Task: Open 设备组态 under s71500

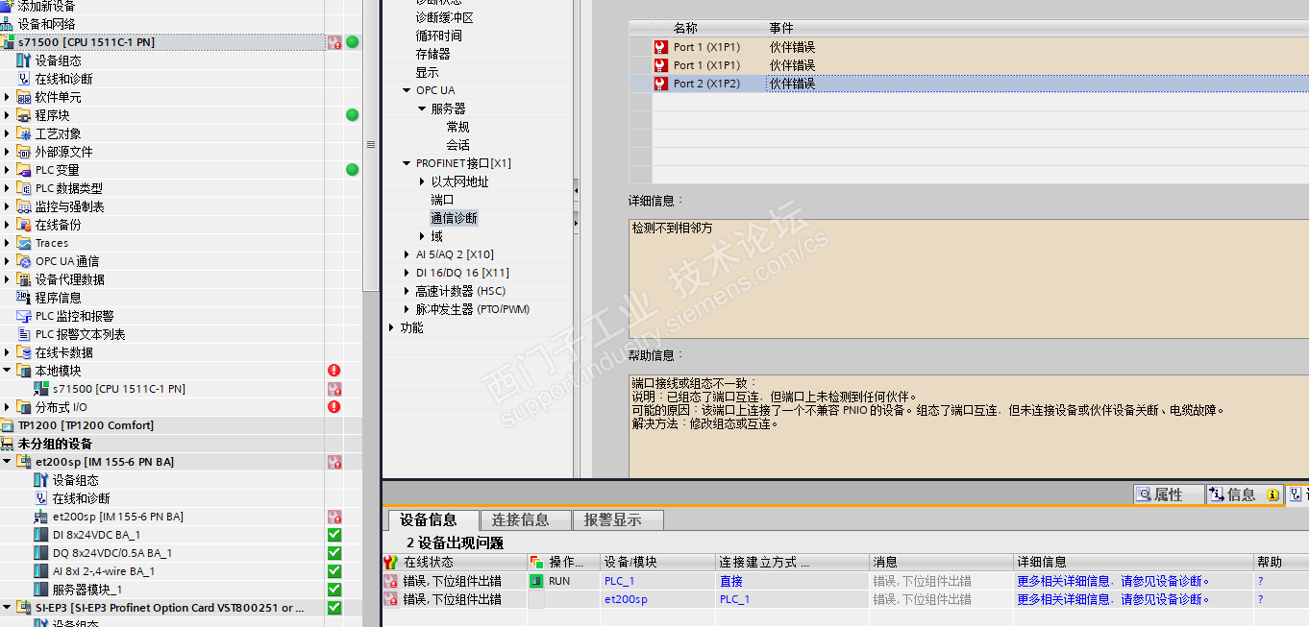Action: click(58, 60)
